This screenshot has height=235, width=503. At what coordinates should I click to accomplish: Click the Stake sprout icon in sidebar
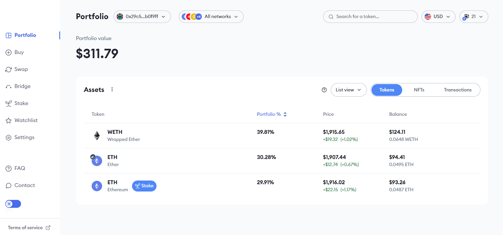tap(8, 104)
